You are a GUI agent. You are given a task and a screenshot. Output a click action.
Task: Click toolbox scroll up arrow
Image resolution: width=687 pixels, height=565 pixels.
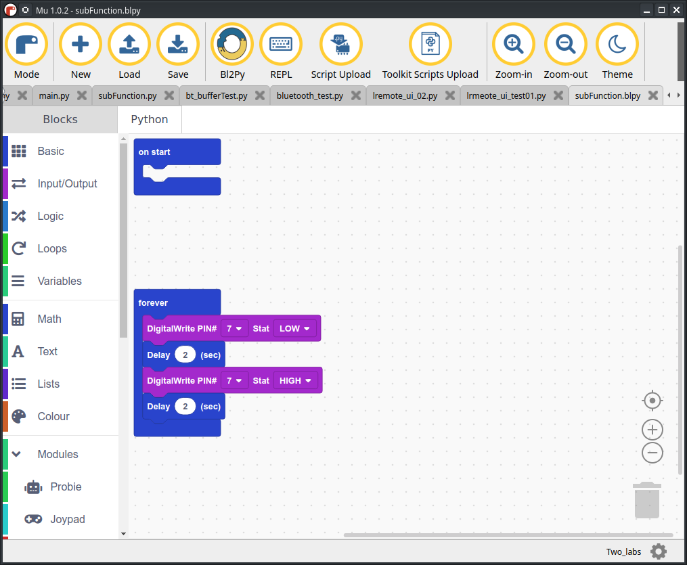(123, 139)
